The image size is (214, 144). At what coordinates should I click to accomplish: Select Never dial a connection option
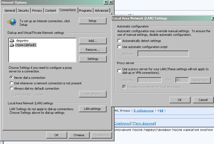(11, 78)
